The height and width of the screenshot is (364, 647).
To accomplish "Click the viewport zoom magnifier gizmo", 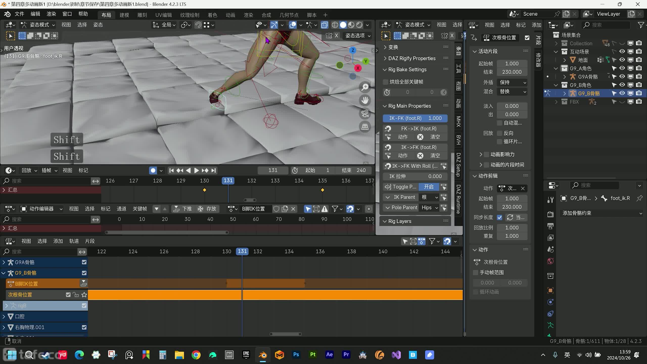I will coord(365,87).
